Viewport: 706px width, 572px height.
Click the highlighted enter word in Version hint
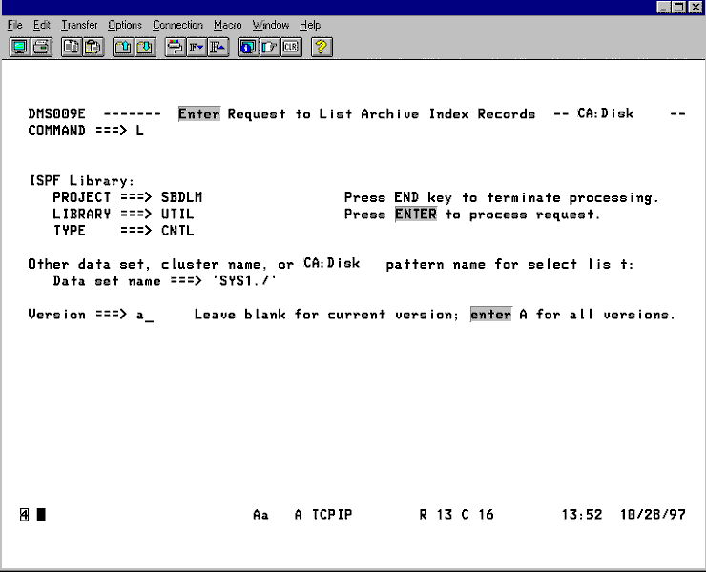tap(490, 315)
